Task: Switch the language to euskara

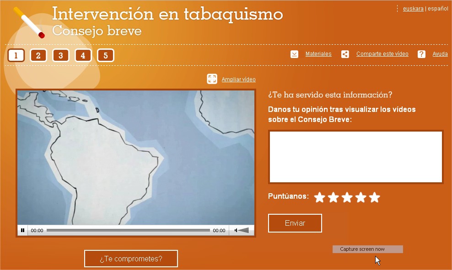Action: (x=413, y=9)
